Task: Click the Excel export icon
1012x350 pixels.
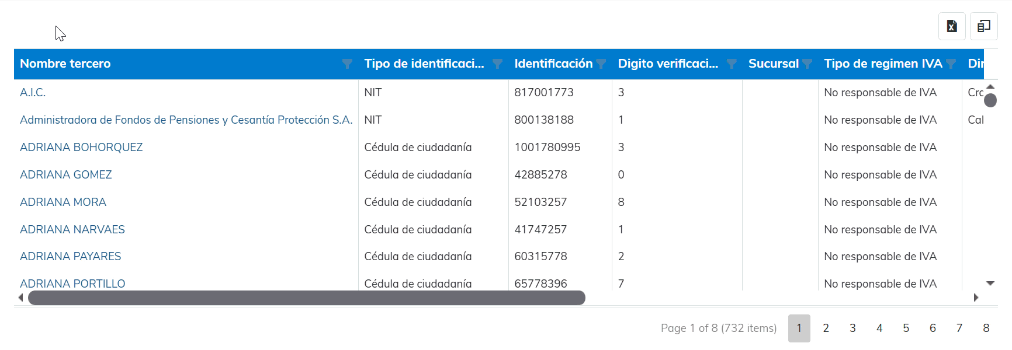Action: tap(952, 26)
